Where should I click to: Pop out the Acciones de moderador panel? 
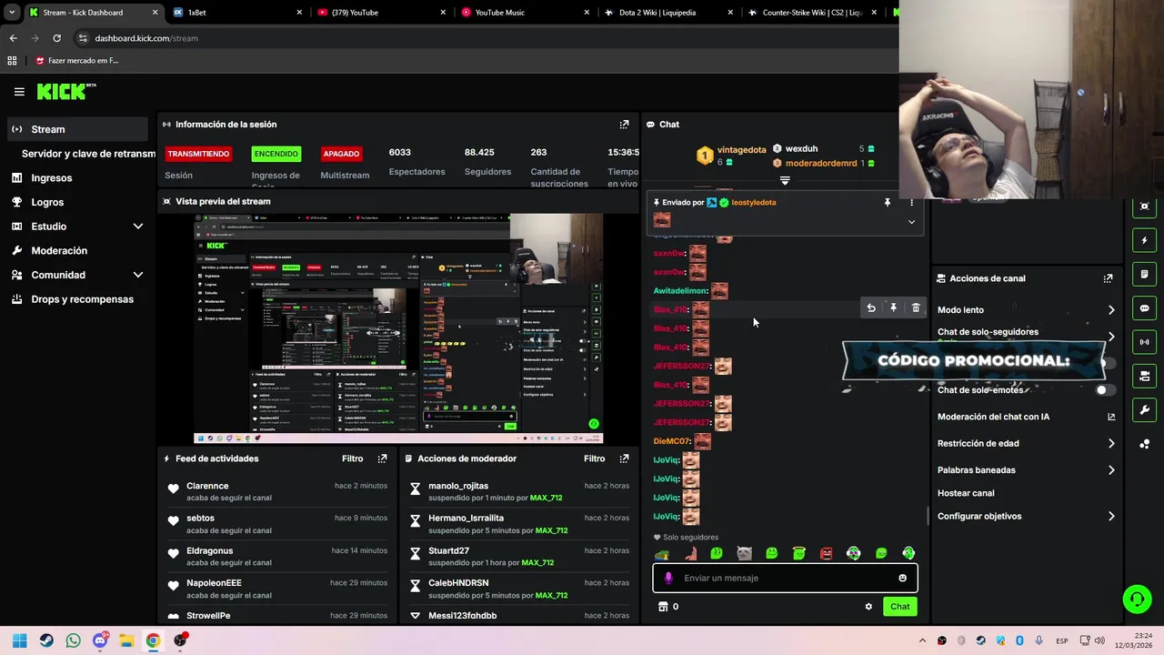[624, 458]
